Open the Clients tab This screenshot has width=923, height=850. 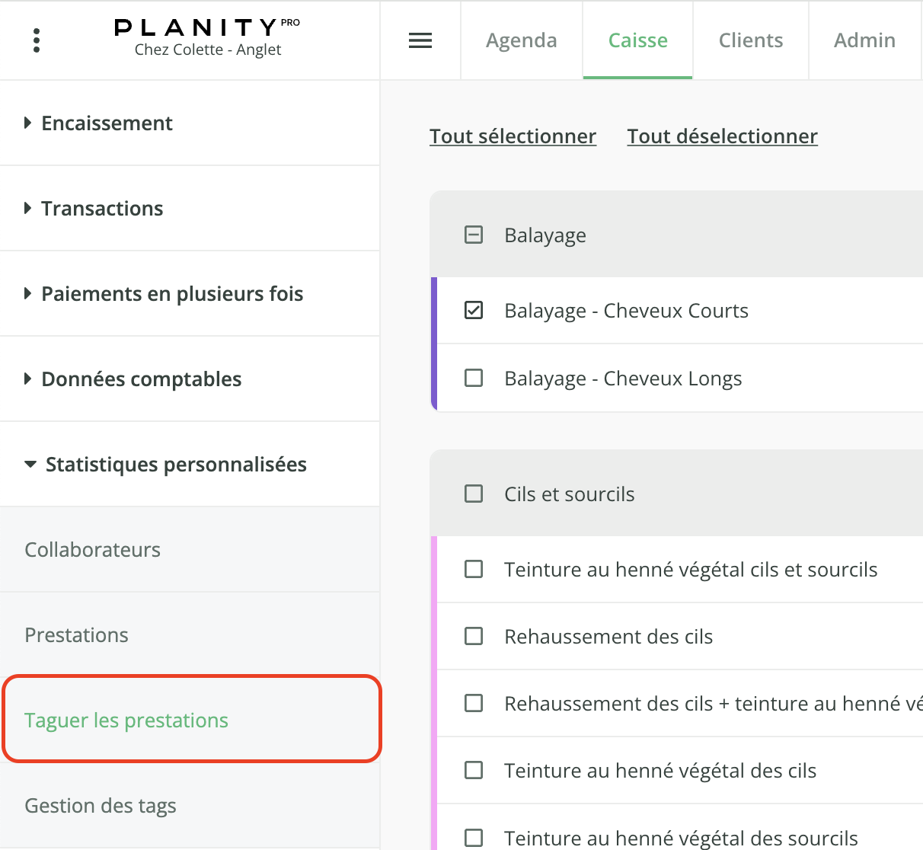[751, 40]
